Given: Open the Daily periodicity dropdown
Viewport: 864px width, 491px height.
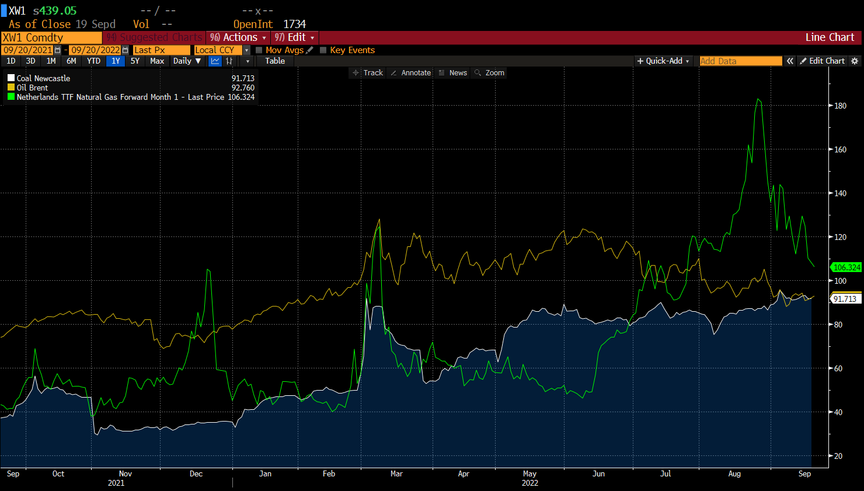Looking at the screenshot, I should coord(187,61).
